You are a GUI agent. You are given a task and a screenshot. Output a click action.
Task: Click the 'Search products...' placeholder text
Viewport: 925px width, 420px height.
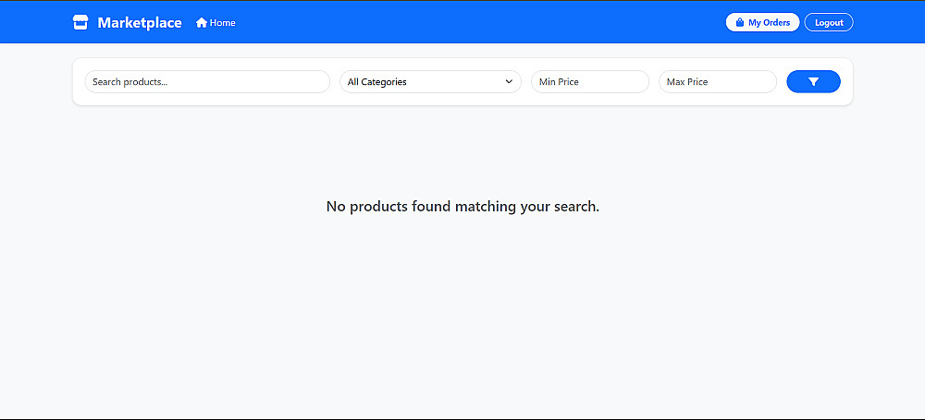point(129,82)
